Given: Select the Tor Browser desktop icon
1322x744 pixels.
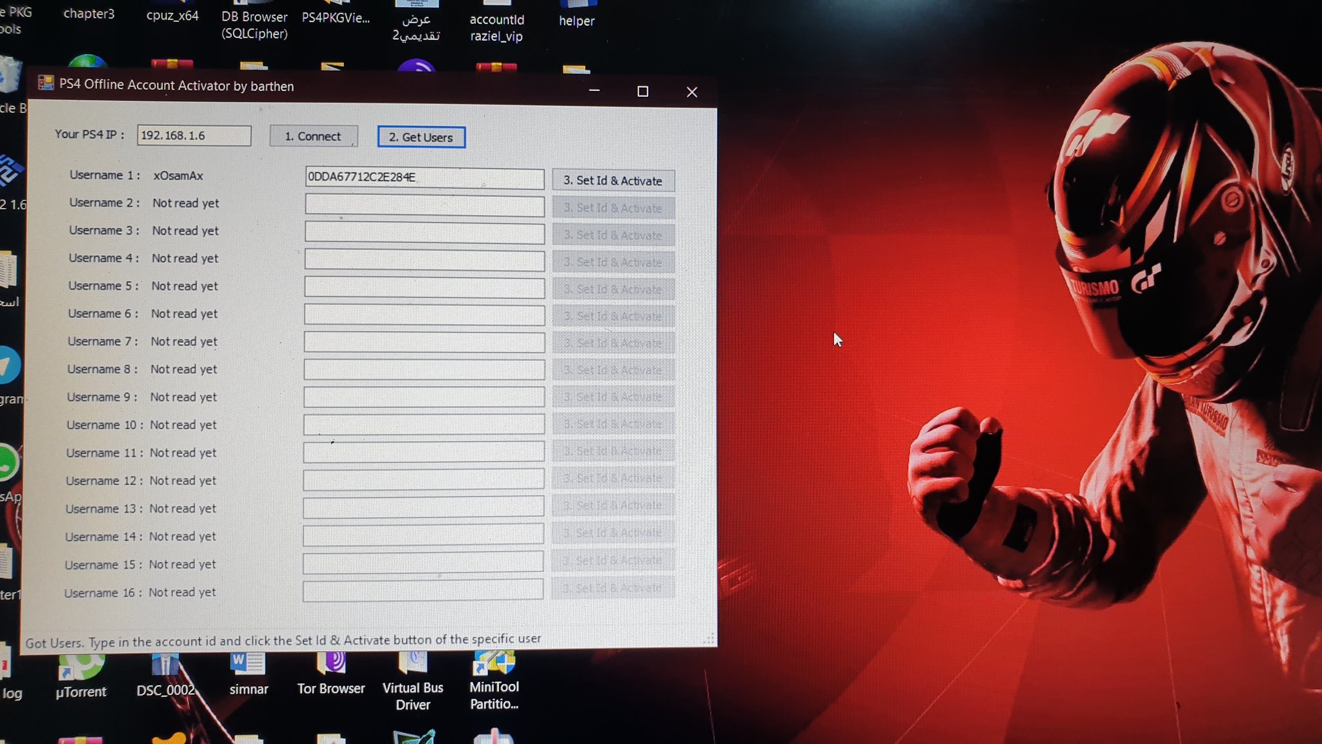Looking at the screenshot, I should point(331,674).
